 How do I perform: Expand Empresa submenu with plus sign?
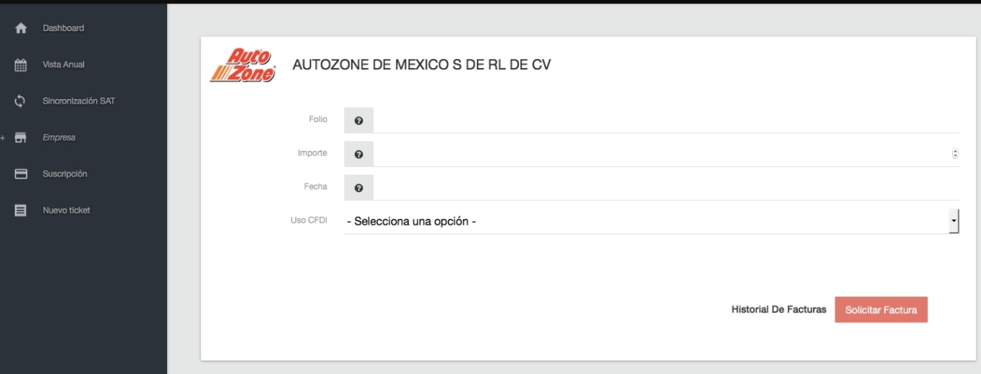click(3, 137)
